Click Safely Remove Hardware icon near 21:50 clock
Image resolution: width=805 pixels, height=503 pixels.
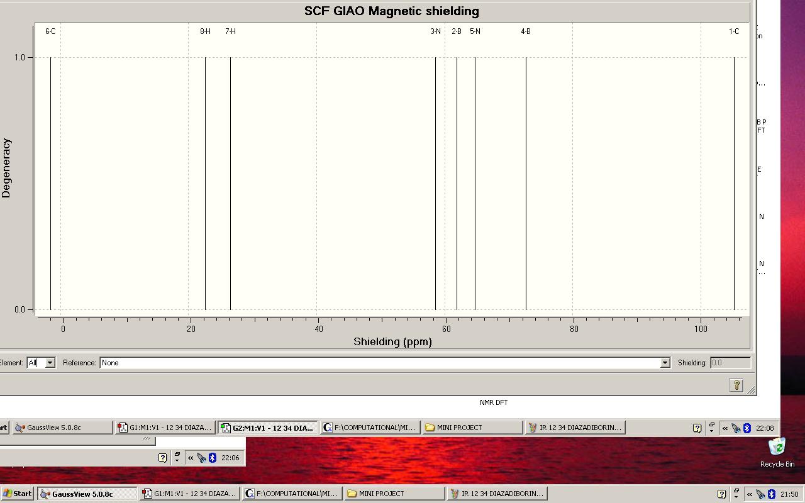(760, 494)
